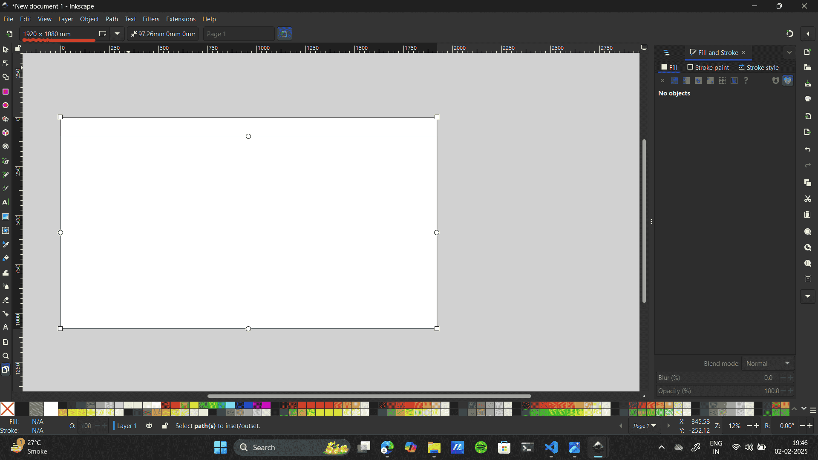The height and width of the screenshot is (460, 818).
Task: Select the Text tool
Action: point(6,202)
